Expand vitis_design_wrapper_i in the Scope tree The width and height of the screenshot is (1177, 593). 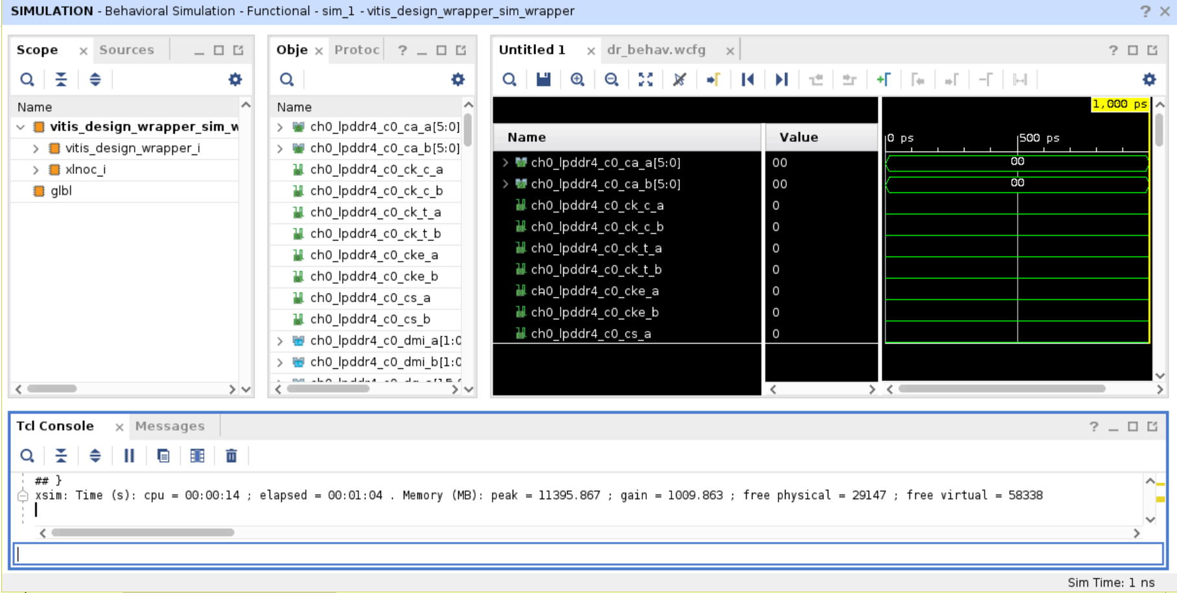36,148
